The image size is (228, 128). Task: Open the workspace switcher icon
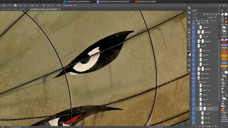pos(224,5)
